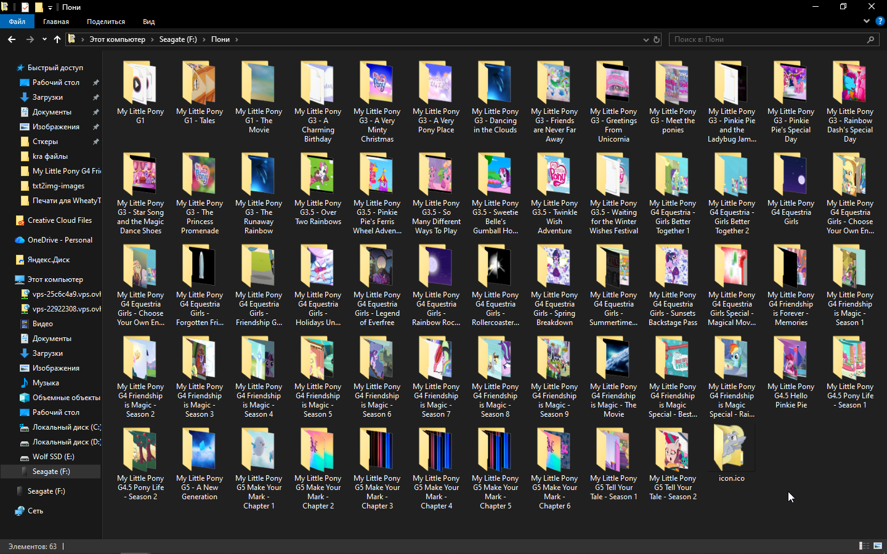
Task: Open Explorer help with the question mark
Action: [880, 21]
